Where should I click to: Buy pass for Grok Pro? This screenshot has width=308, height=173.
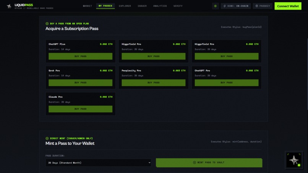point(81,82)
